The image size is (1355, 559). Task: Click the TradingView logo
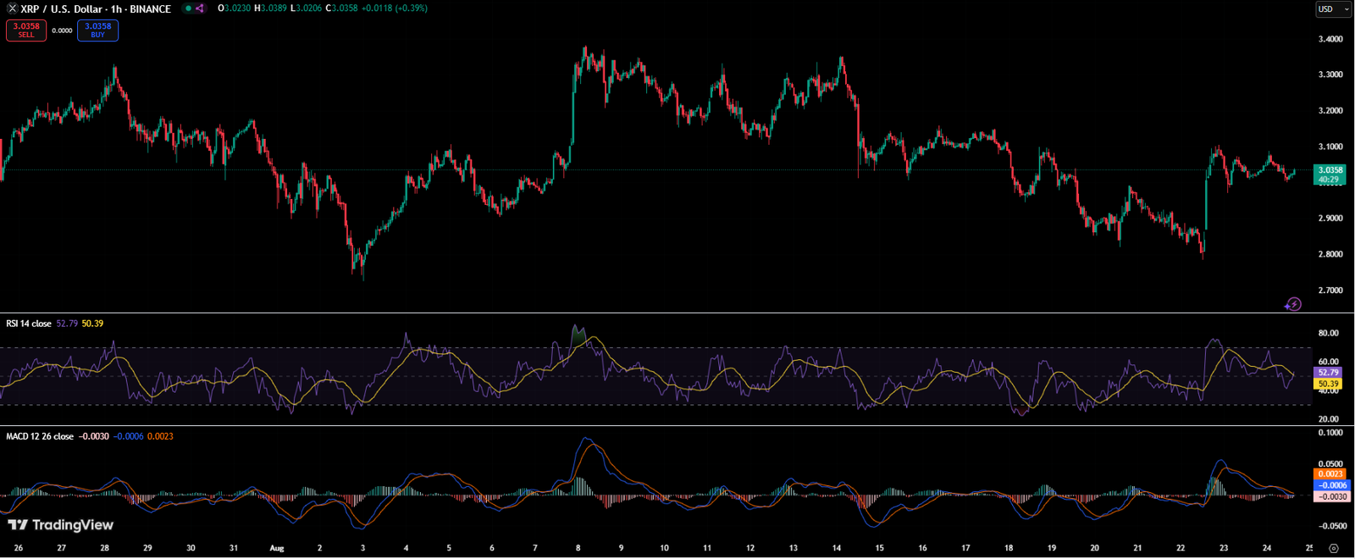(x=60, y=525)
